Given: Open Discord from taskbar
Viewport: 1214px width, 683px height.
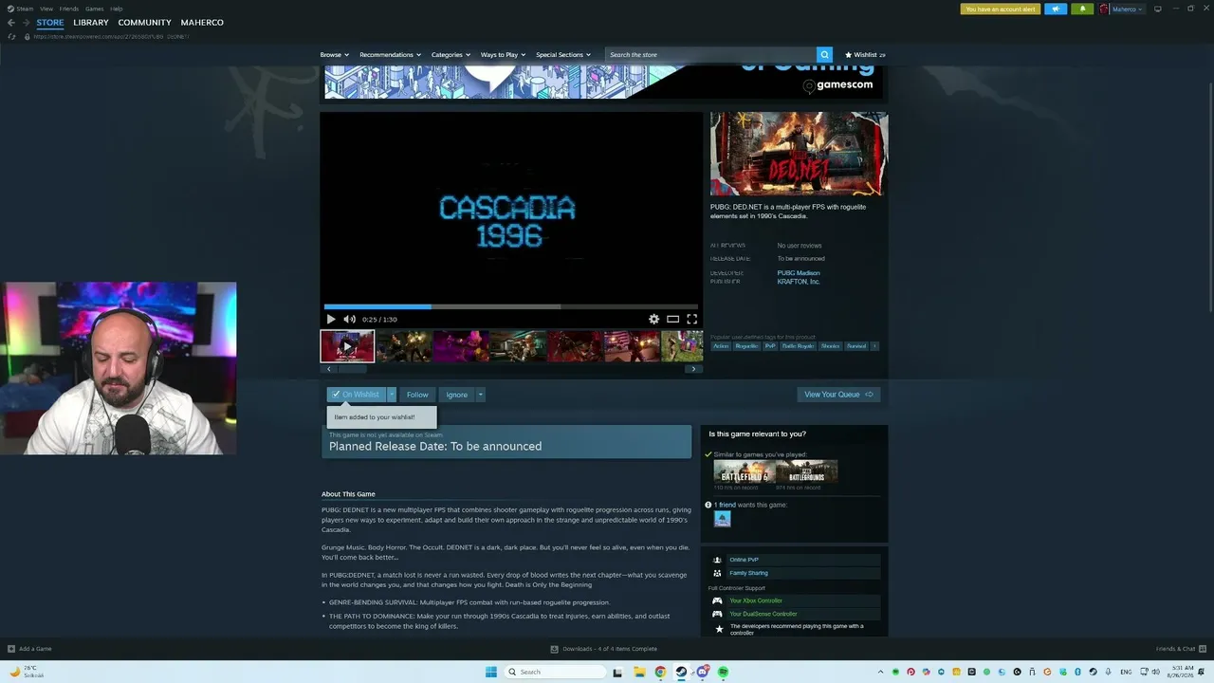Looking at the screenshot, I should coord(702,672).
